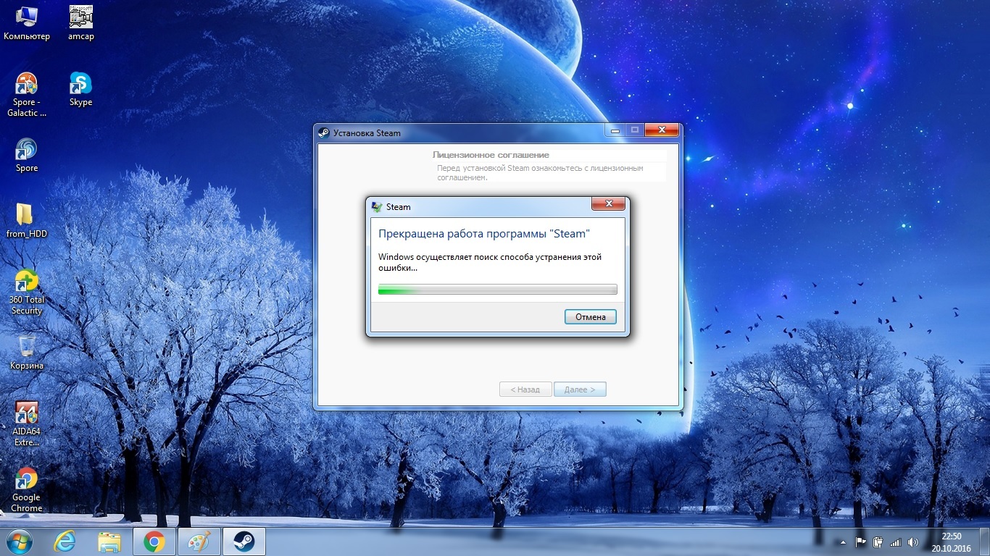990x556 pixels.
Task: Close the Установка Steam installer window
Action: [x=662, y=130]
